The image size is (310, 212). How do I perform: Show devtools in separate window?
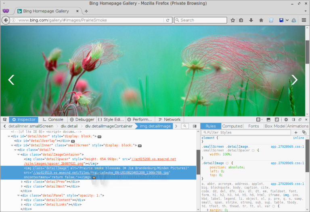(300, 119)
